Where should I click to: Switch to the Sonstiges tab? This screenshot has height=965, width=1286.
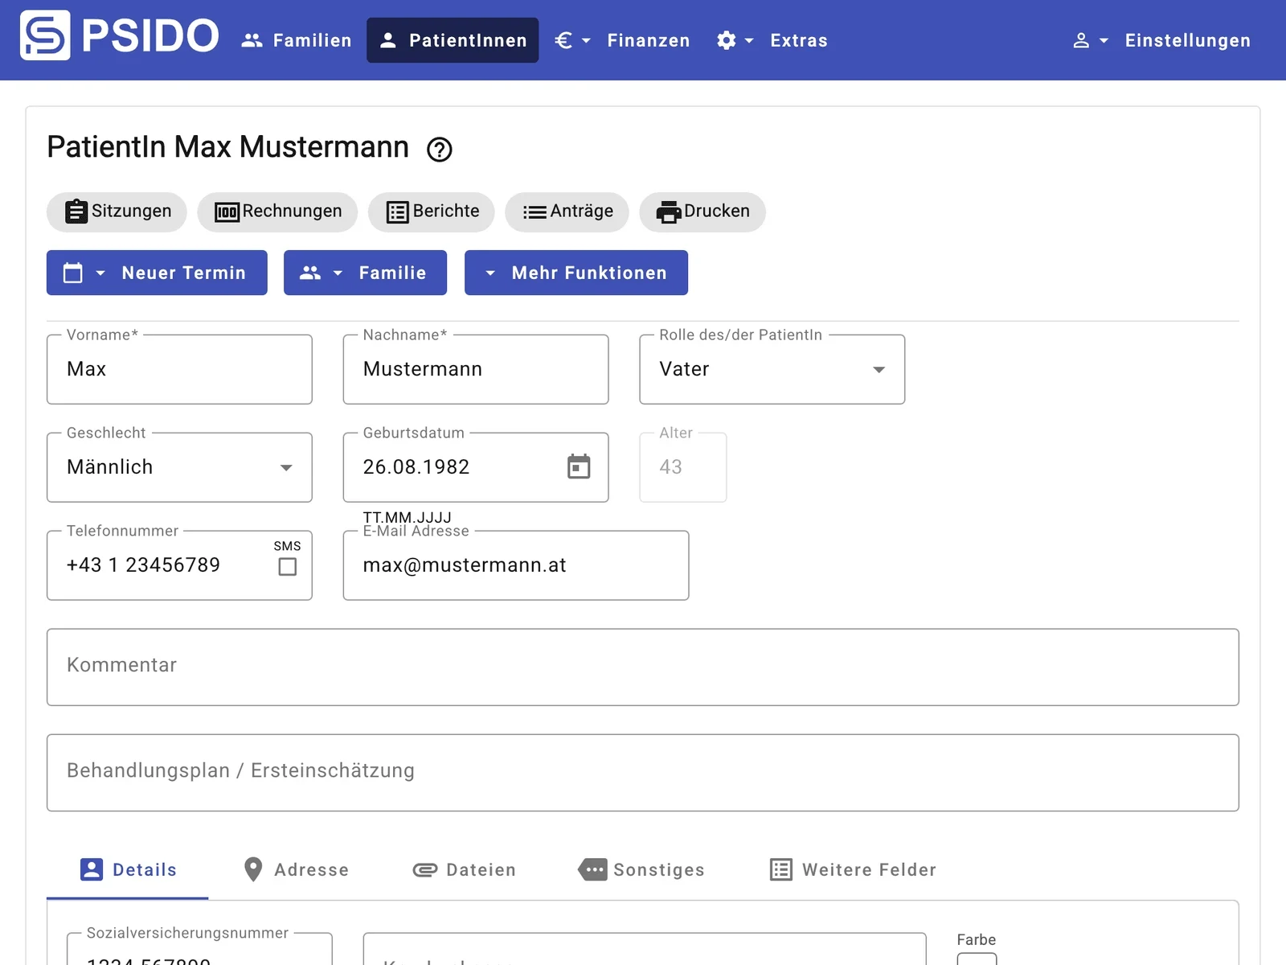click(x=641, y=870)
